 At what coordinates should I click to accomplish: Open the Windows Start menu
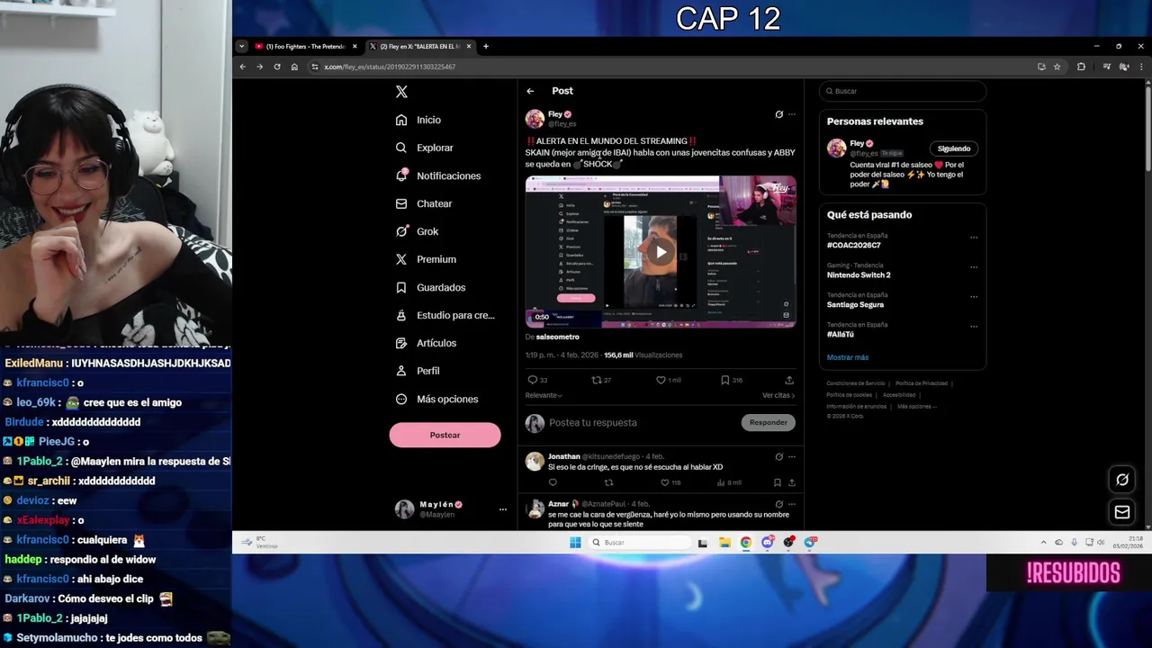(x=575, y=542)
